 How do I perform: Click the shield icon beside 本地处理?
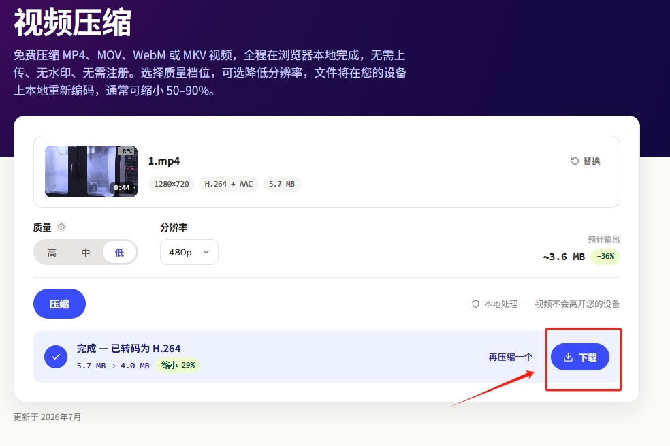coord(475,304)
